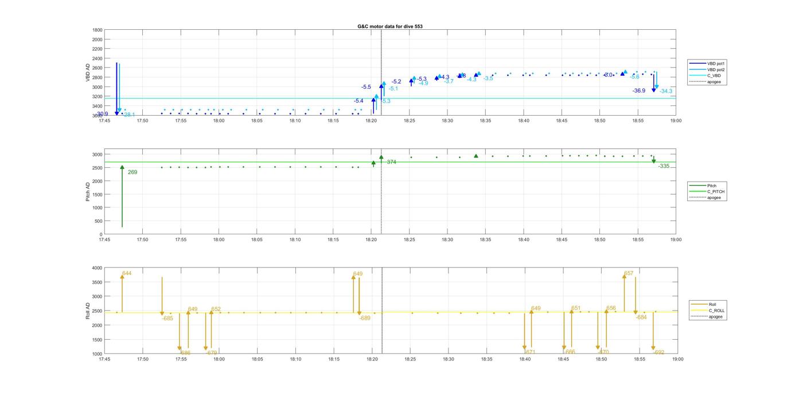Click the '18:55' tick on the VBD x-axis
803x397 pixels.
[638, 120]
